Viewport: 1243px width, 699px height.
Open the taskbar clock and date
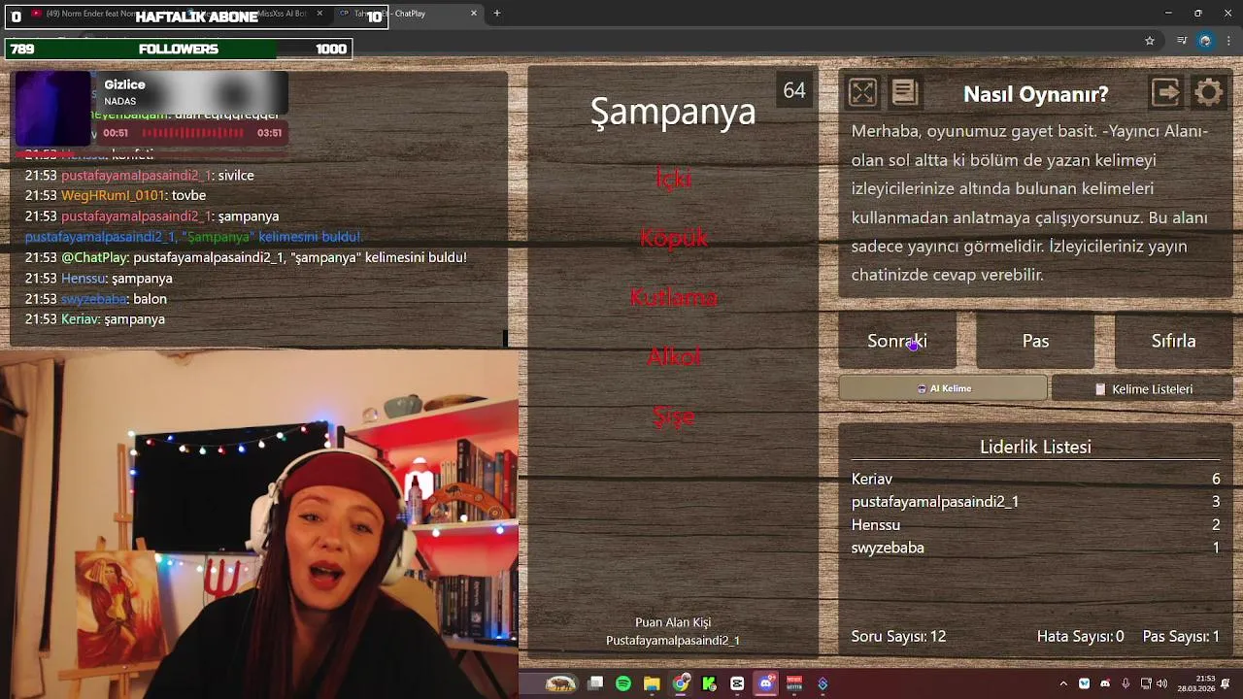click(x=1194, y=683)
